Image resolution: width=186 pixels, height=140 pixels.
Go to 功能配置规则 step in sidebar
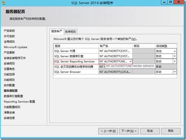[x=12, y=107]
